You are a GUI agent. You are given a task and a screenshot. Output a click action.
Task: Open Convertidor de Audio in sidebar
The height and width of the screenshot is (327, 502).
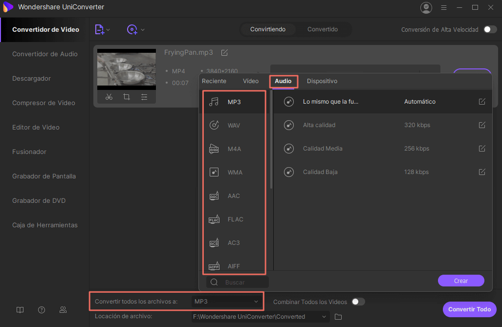click(x=45, y=54)
